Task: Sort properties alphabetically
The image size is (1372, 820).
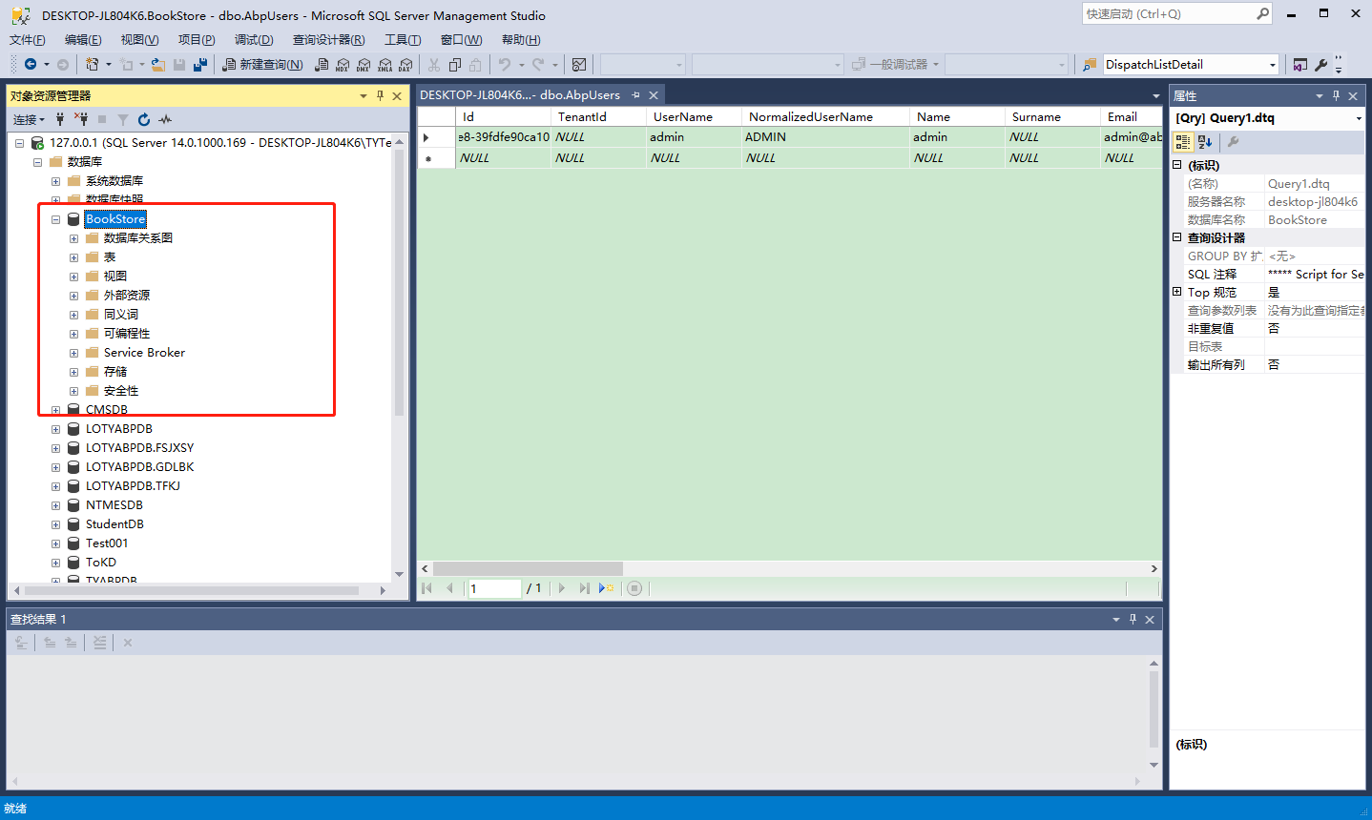Action: [x=1204, y=142]
